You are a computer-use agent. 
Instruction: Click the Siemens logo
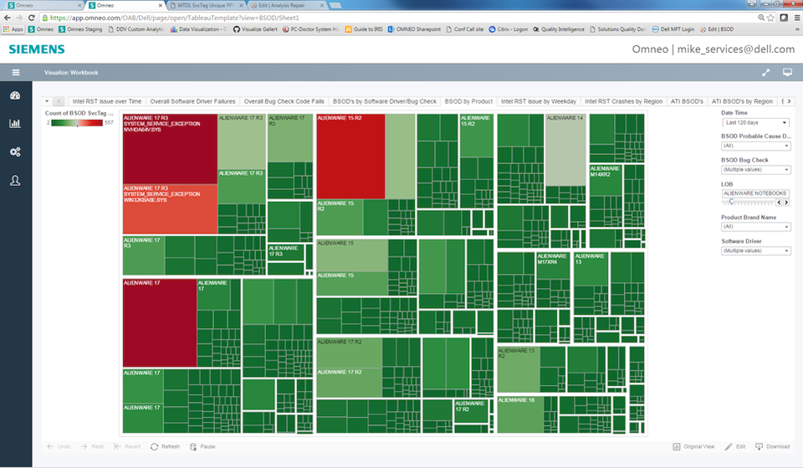tap(37, 49)
